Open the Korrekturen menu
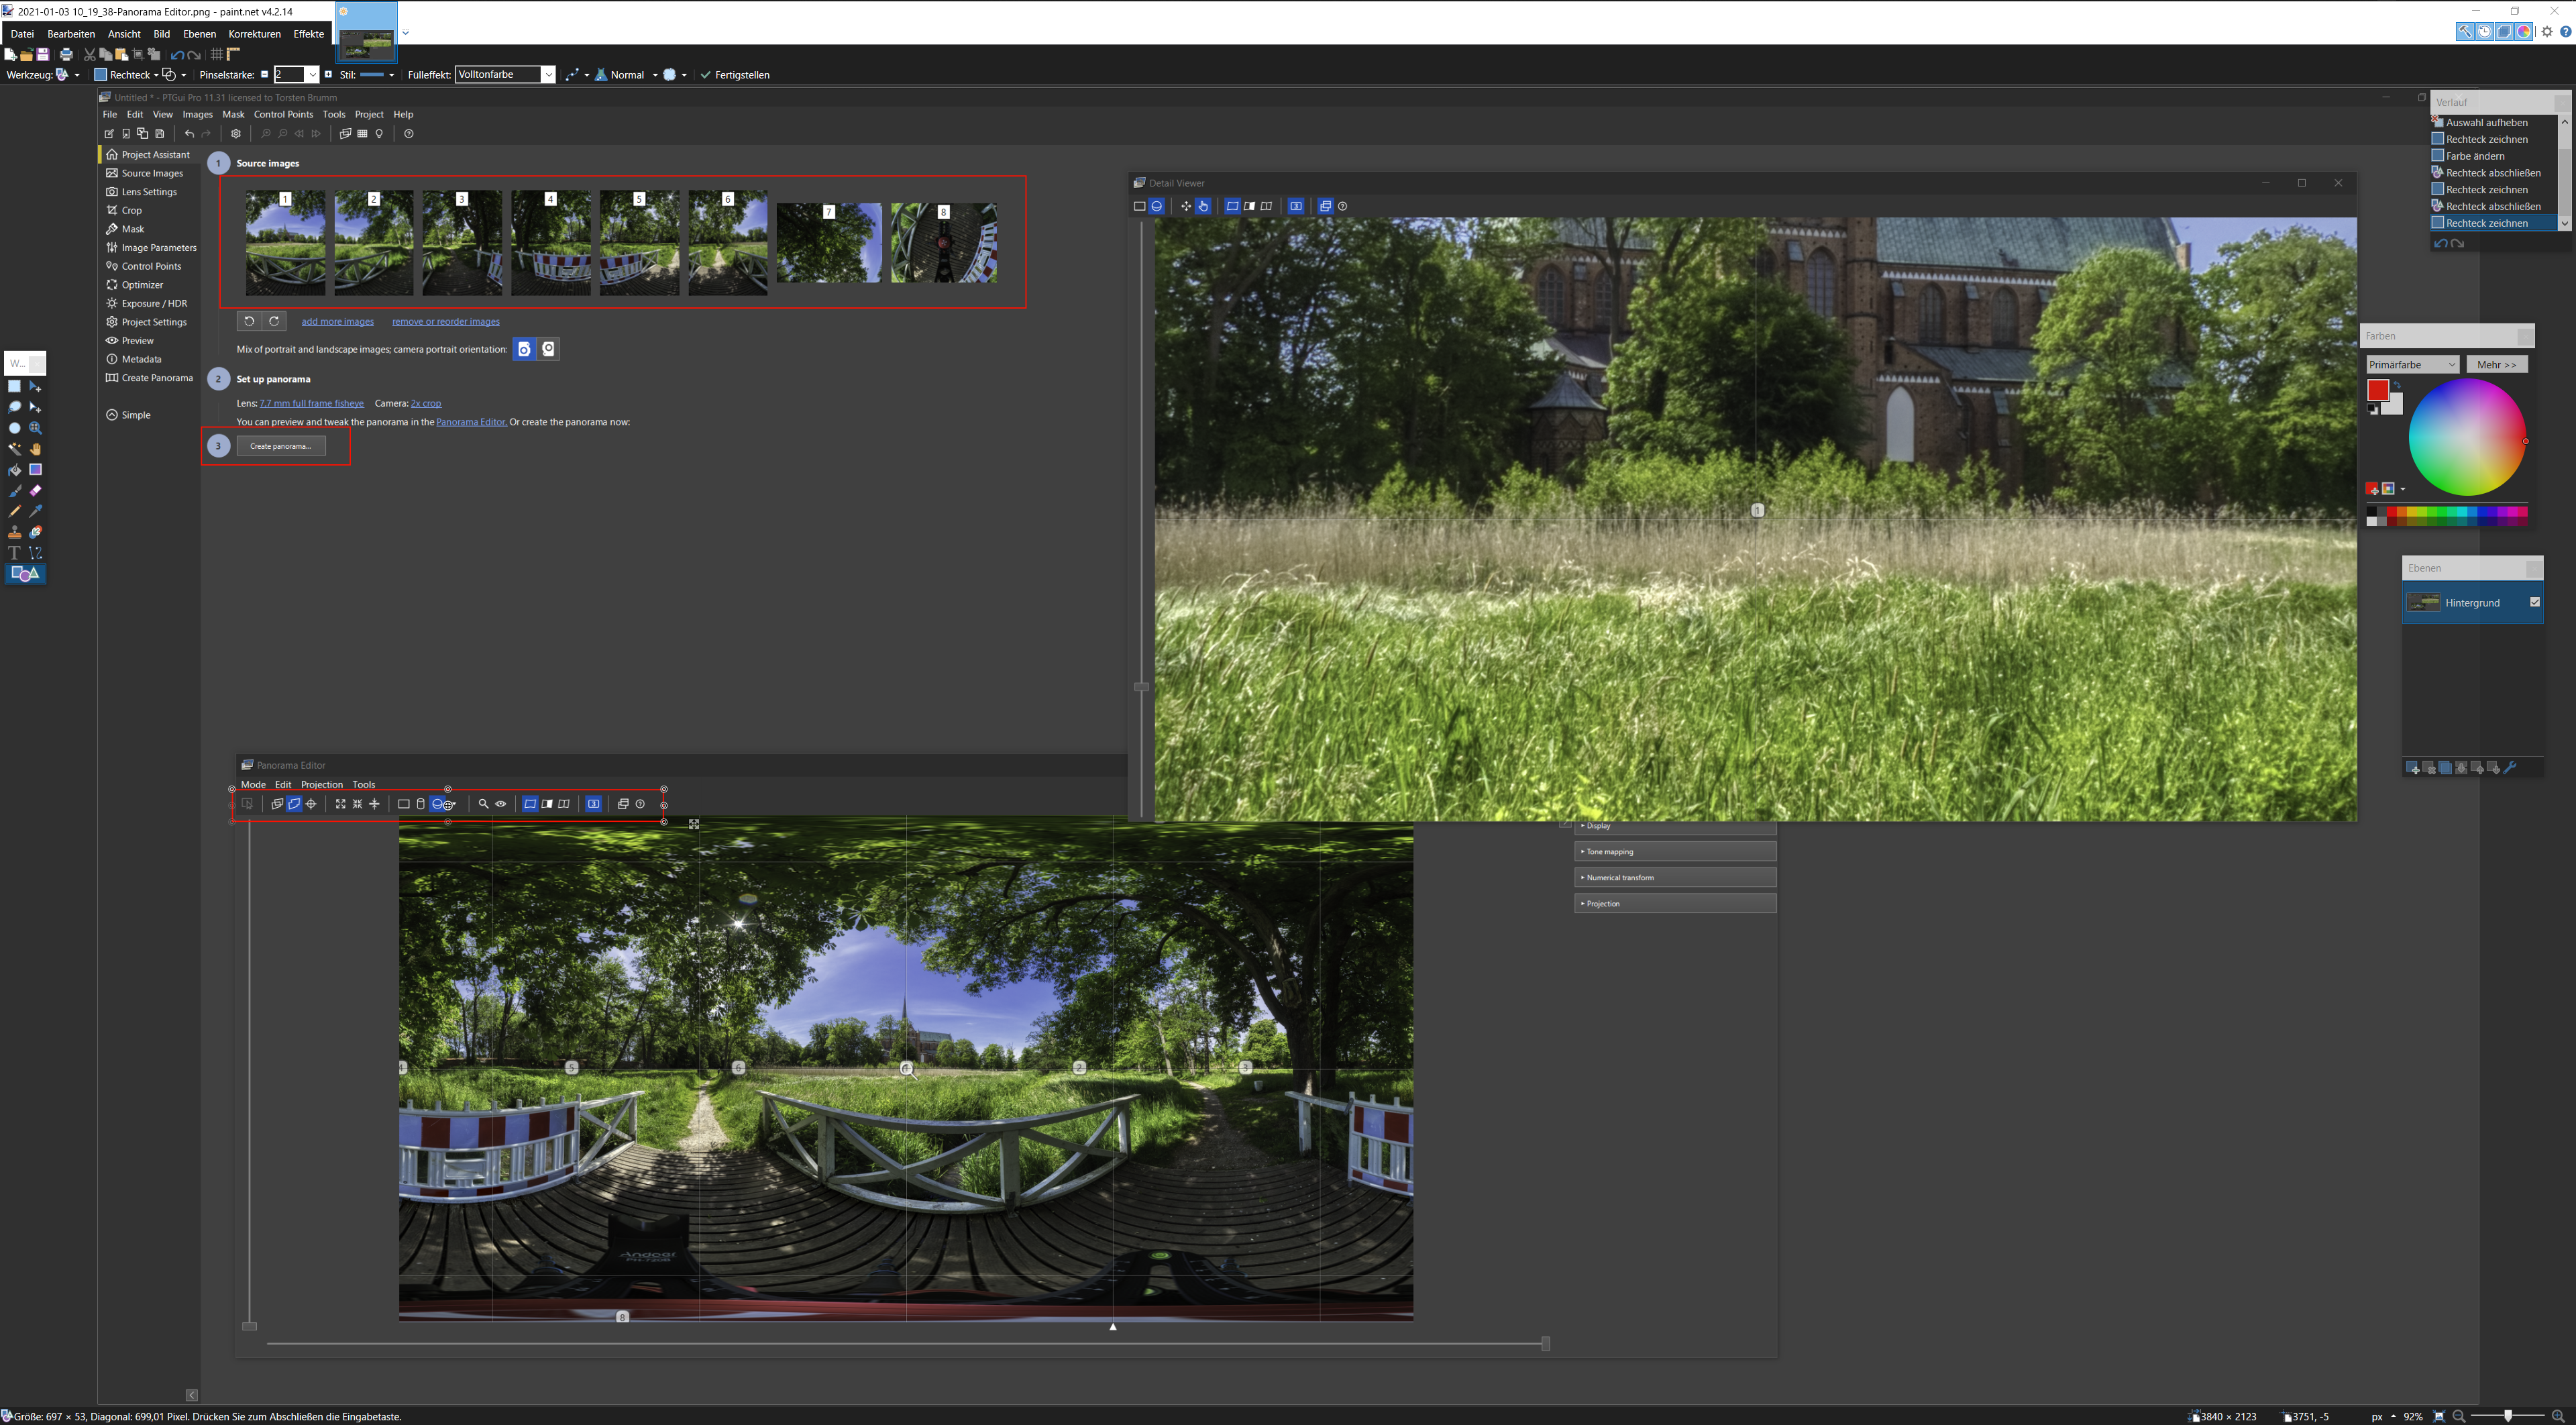 (x=254, y=34)
